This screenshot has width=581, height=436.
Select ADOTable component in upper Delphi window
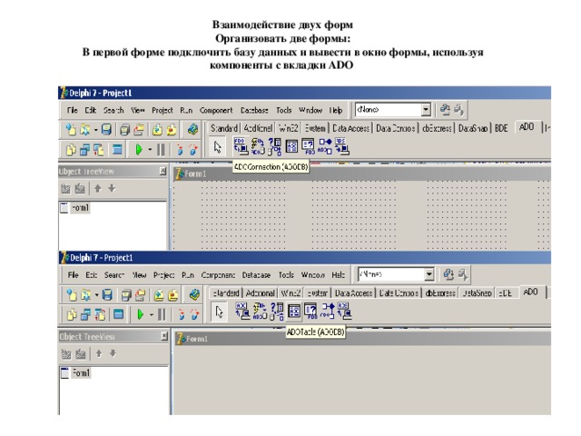(291, 146)
